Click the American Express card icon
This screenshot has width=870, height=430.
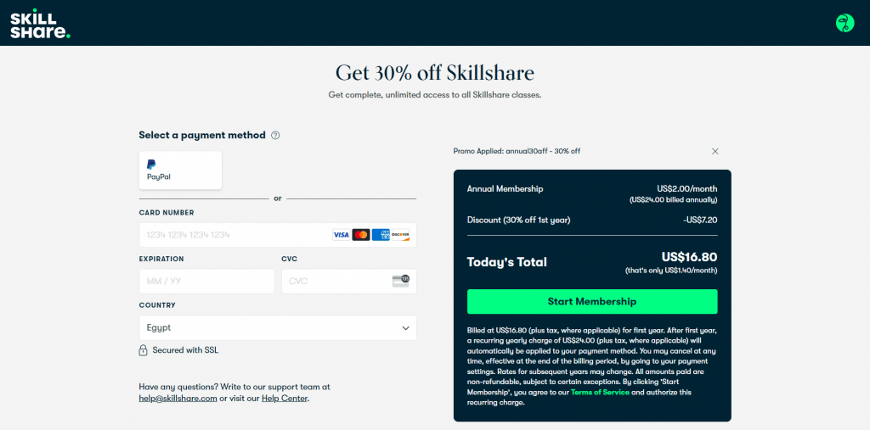[x=381, y=235]
